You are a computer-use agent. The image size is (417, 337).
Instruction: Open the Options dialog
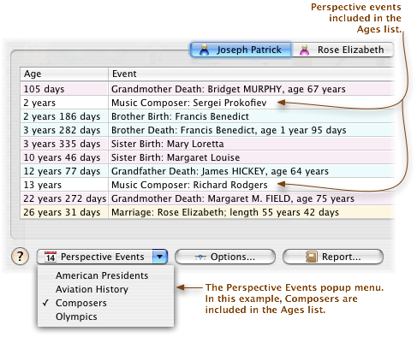click(x=225, y=257)
